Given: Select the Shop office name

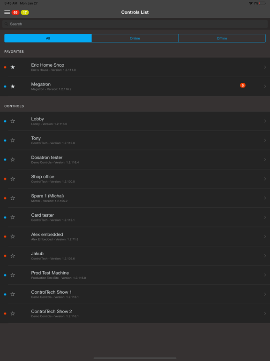Looking at the screenshot, I should [43, 177].
